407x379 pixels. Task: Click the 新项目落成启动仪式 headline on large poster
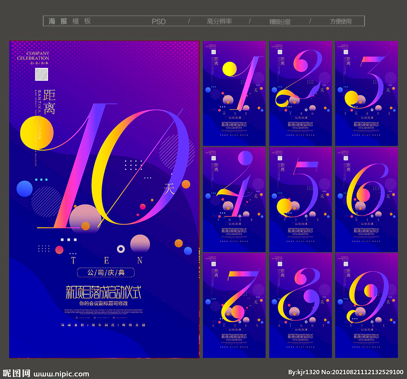point(103,292)
